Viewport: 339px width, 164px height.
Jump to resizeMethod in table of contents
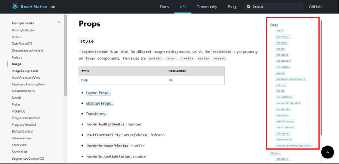point(284,97)
